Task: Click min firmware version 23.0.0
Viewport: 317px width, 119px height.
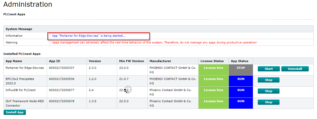Action: pyautogui.click(x=124, y=68)
